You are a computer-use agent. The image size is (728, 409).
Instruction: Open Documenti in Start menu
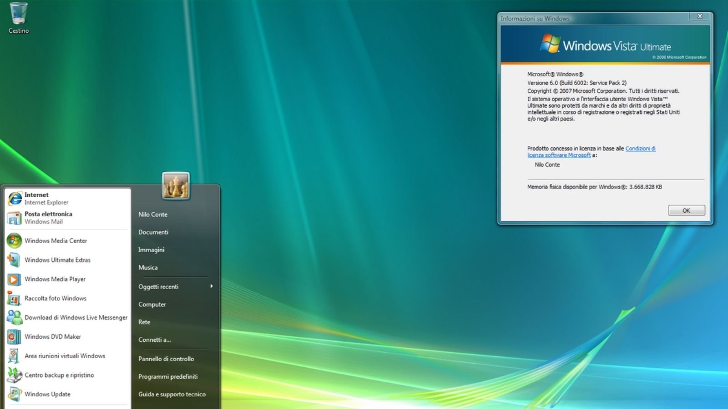[x=153, y=232]
